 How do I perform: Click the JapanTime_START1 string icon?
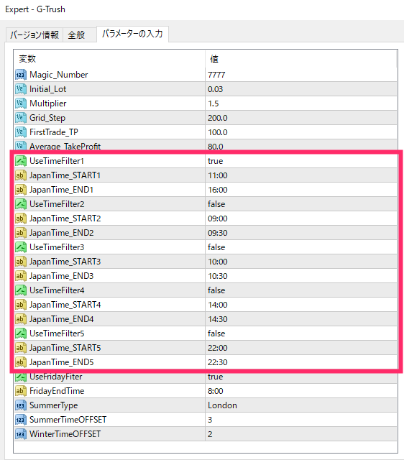(x=21, y=175)
